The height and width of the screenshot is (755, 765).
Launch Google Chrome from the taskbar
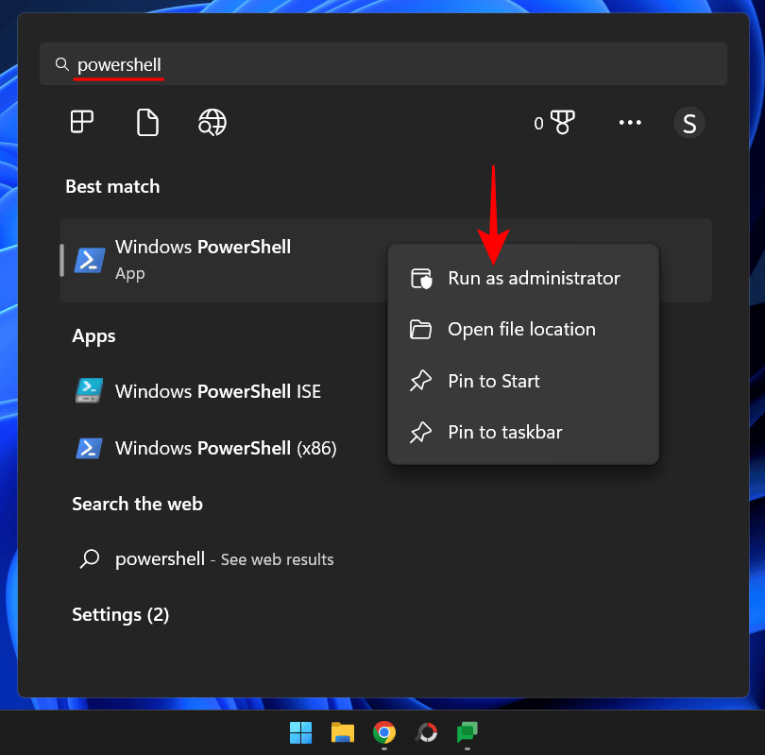coord(383,732)
